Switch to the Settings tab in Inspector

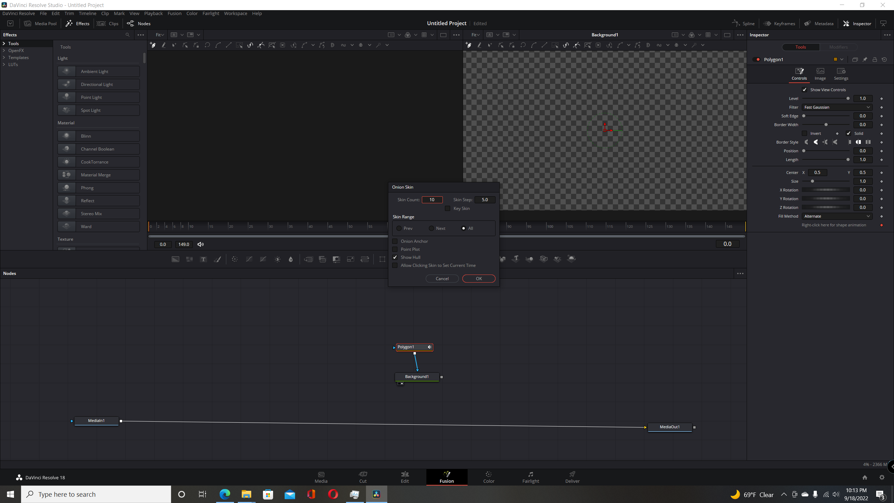(x=841, y=74)
